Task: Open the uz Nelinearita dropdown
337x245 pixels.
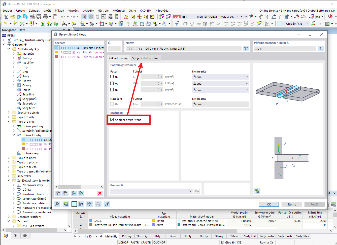Action: 221,90
